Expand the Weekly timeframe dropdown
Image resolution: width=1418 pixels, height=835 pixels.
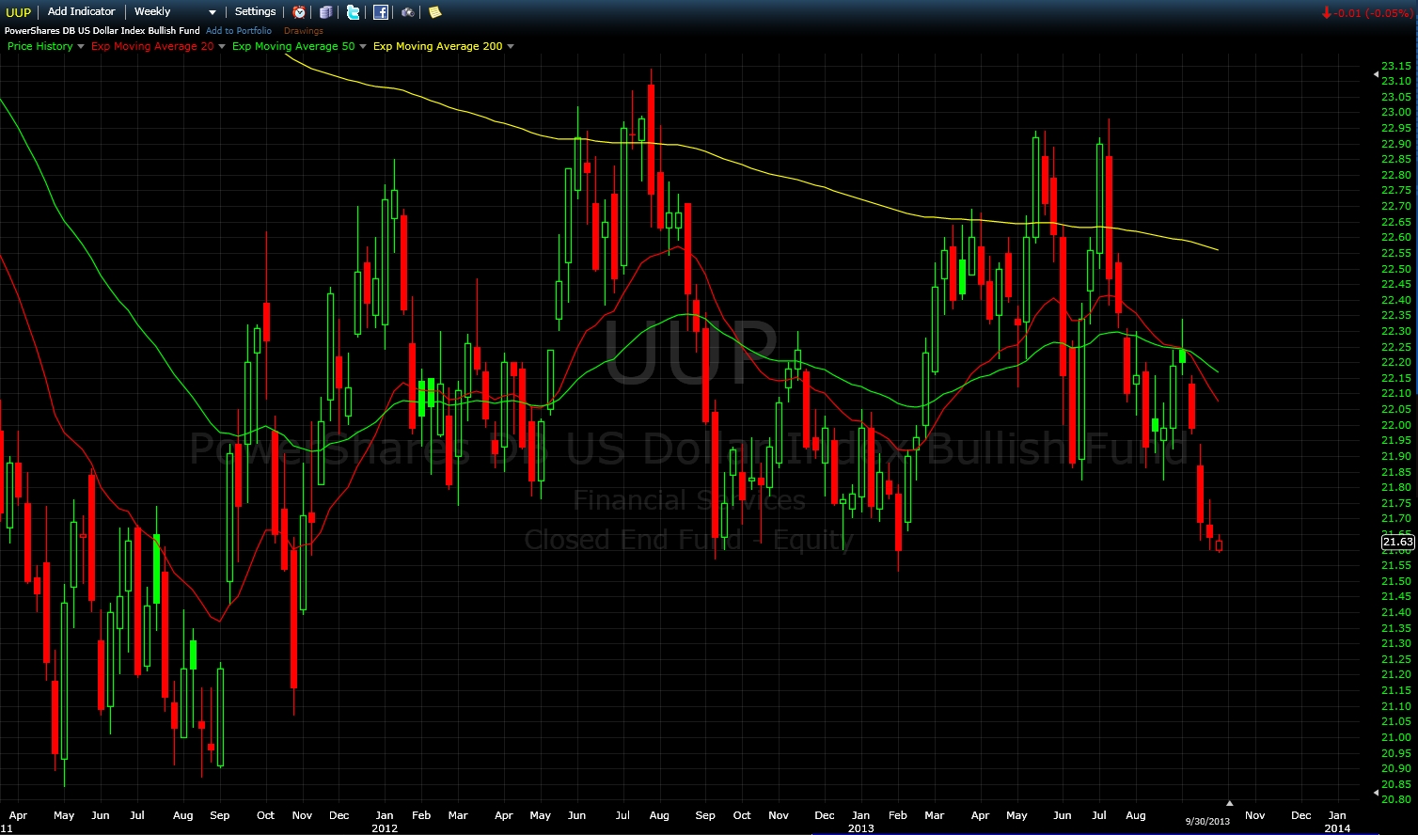213,12
